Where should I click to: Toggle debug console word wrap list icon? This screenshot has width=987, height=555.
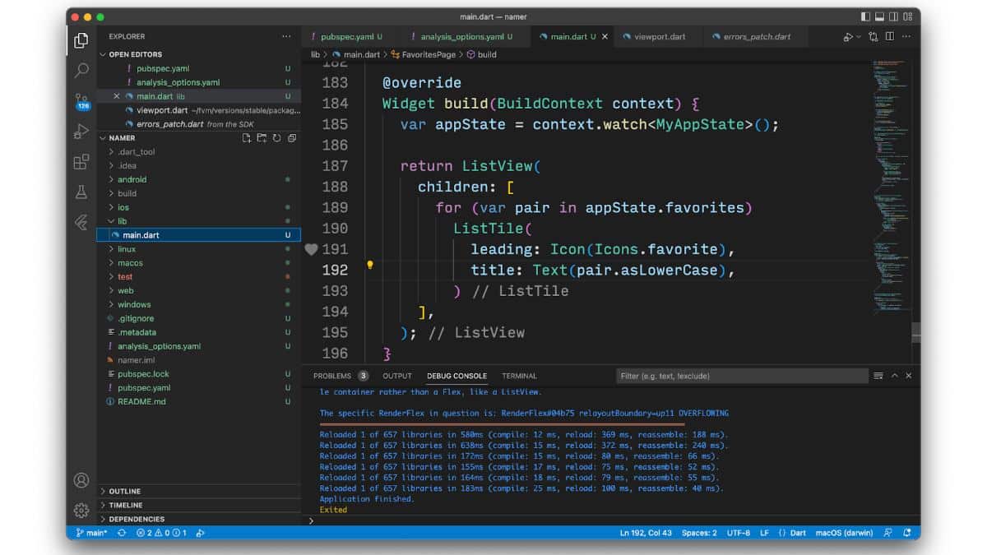[x=879, y=376]
